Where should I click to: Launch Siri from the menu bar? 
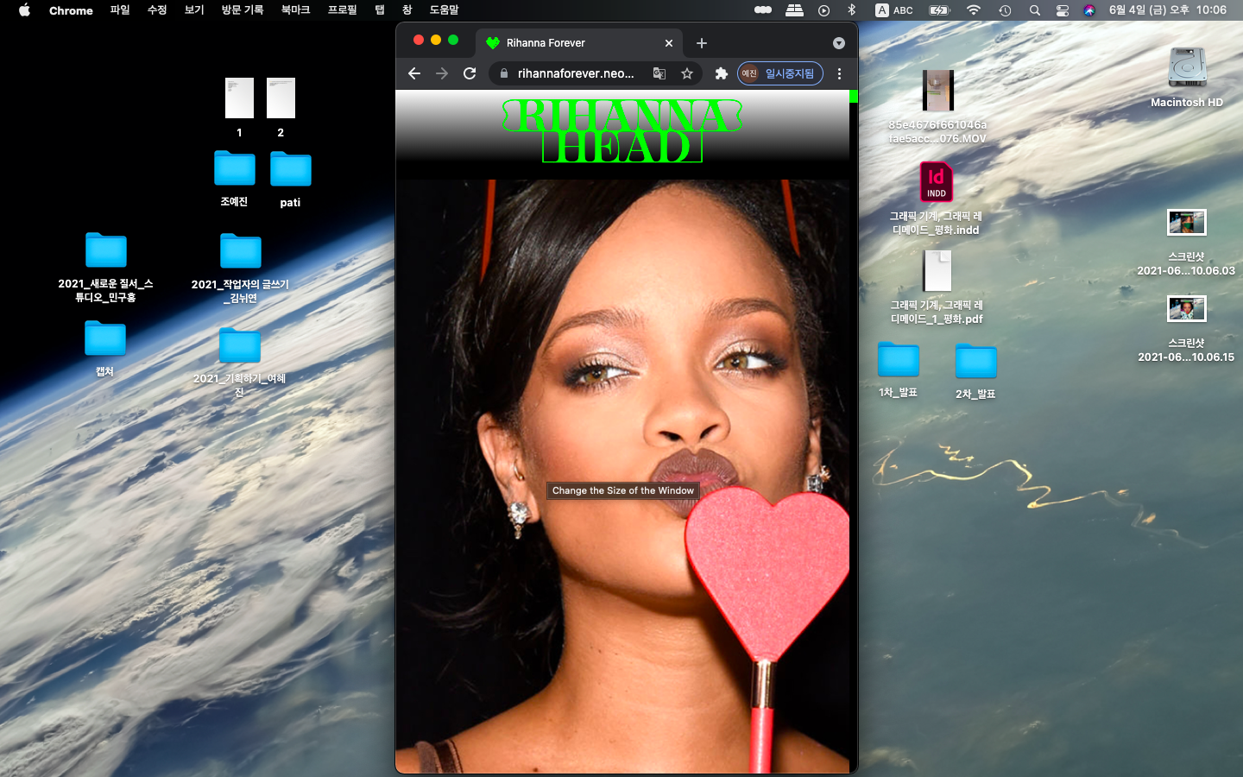(x=1089, y=10)
